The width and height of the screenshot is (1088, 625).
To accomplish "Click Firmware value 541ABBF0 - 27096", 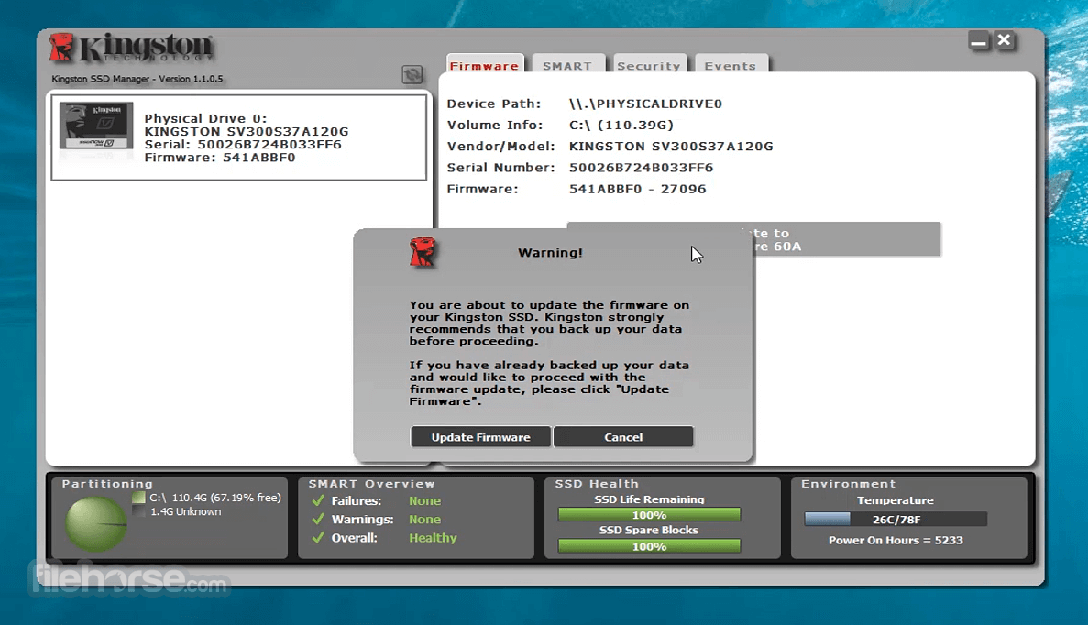I will click(x=638, y=189).
